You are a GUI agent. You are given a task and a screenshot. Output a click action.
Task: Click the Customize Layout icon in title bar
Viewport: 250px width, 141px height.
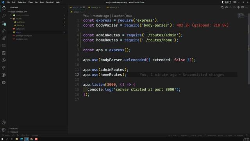[235, 2]
